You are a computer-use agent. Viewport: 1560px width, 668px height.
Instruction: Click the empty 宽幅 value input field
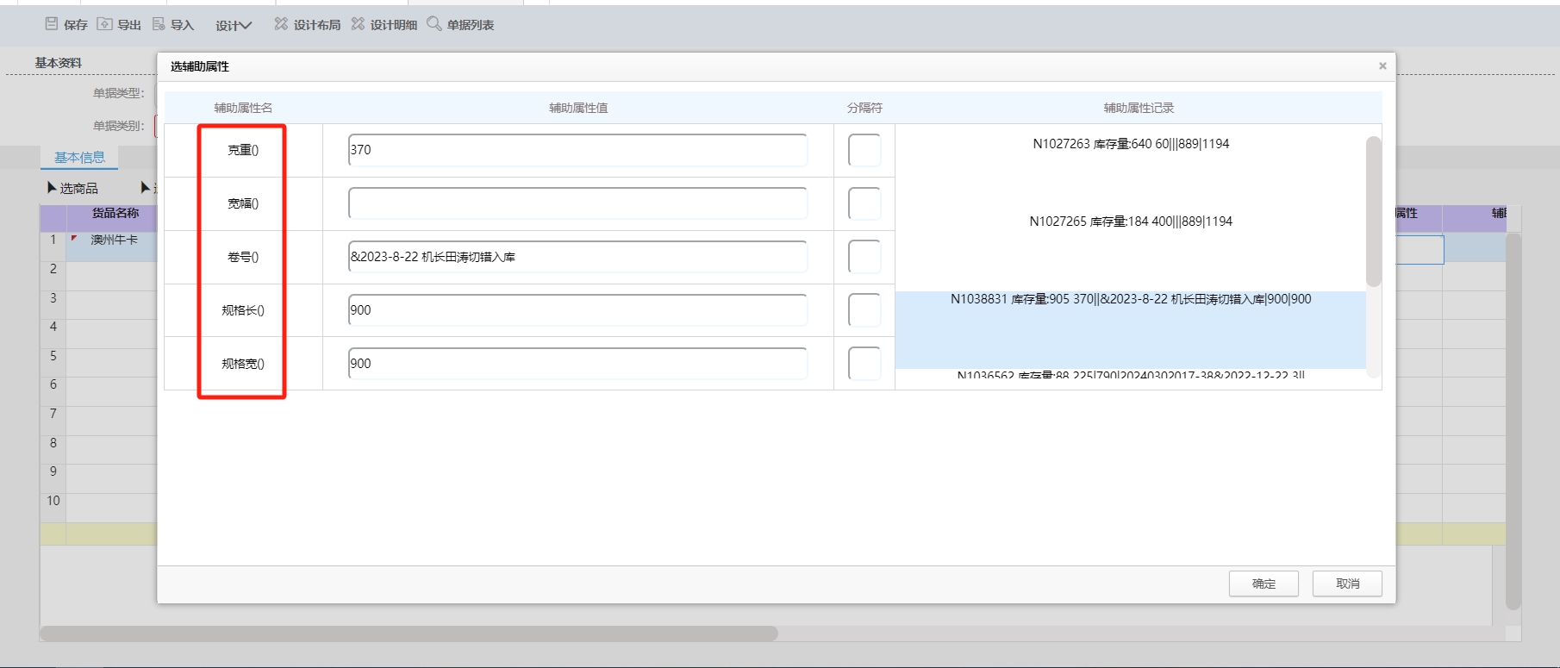point(577,203)
